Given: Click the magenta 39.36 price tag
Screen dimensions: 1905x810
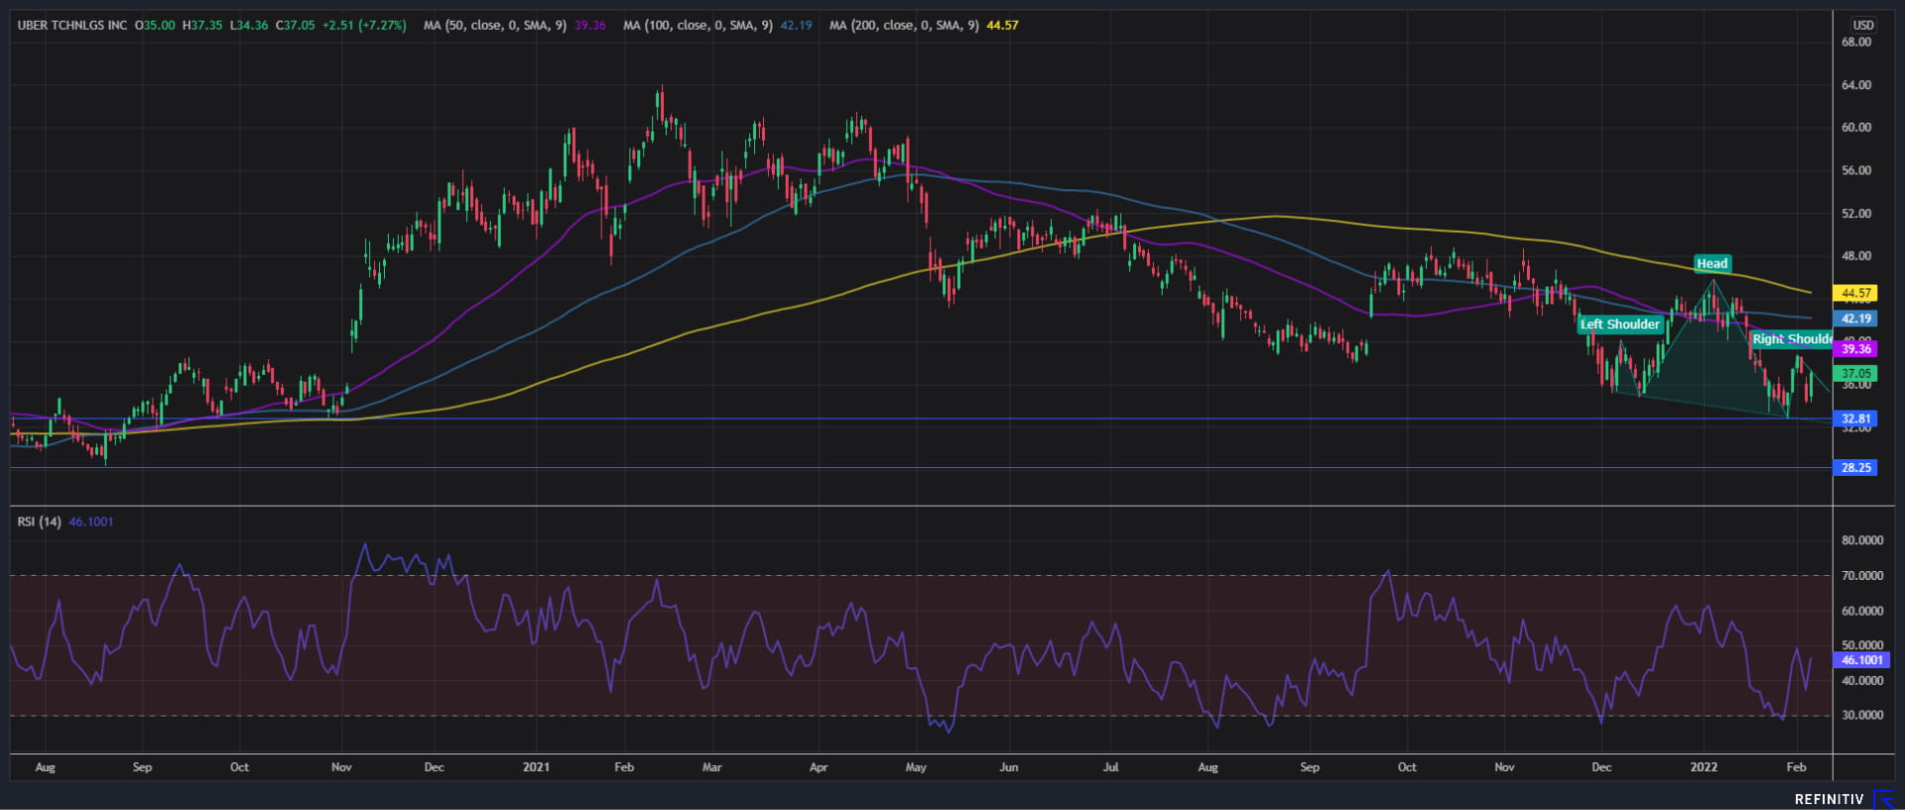Looking at the screenshot, I should point(1855,349).
